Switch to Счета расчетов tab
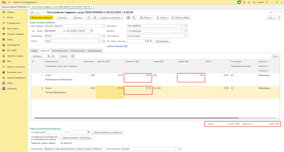The height and width of the screenshot is (152, 284). pos(78,51)
